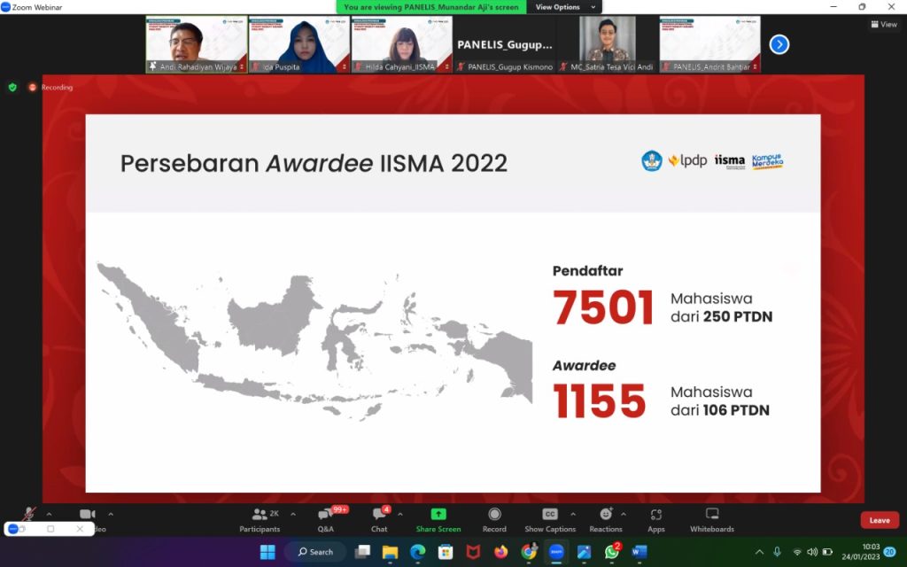The image size is (907, 567).
Task: Leave the webinar with red Leave button
Action: (x=880, y=520)
